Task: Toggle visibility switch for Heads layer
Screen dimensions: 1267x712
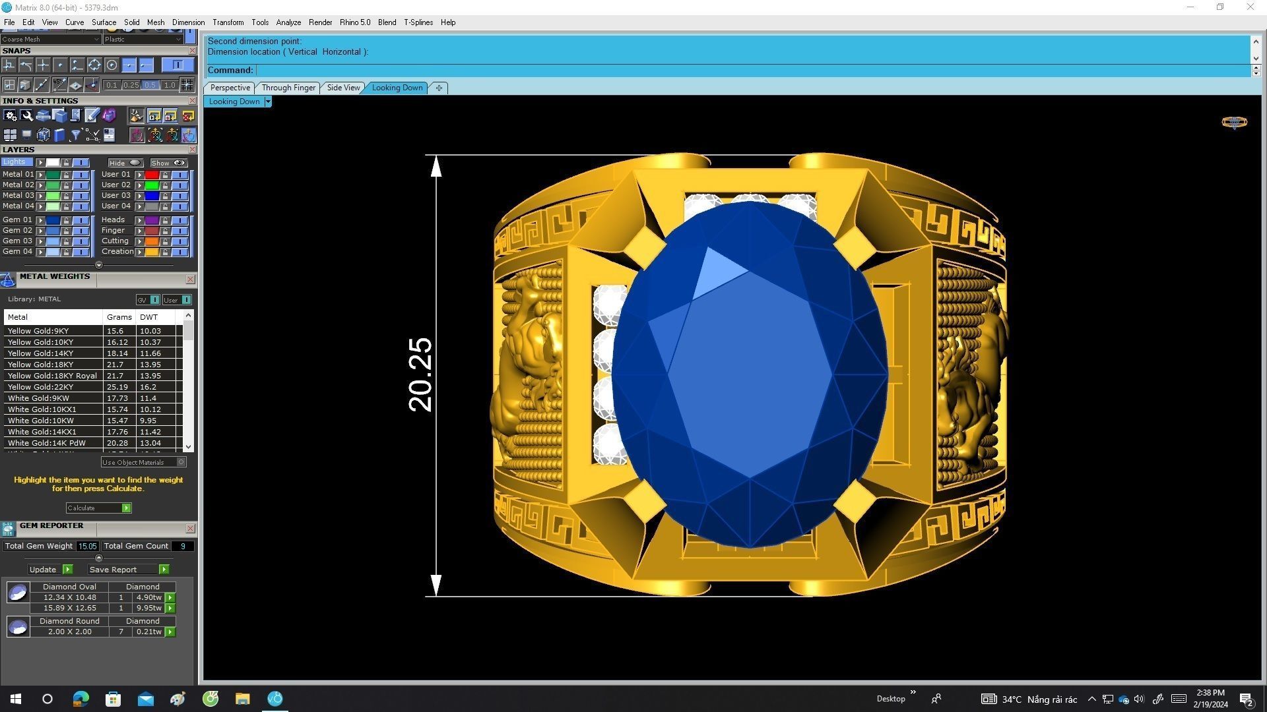Action: point(179,220)
